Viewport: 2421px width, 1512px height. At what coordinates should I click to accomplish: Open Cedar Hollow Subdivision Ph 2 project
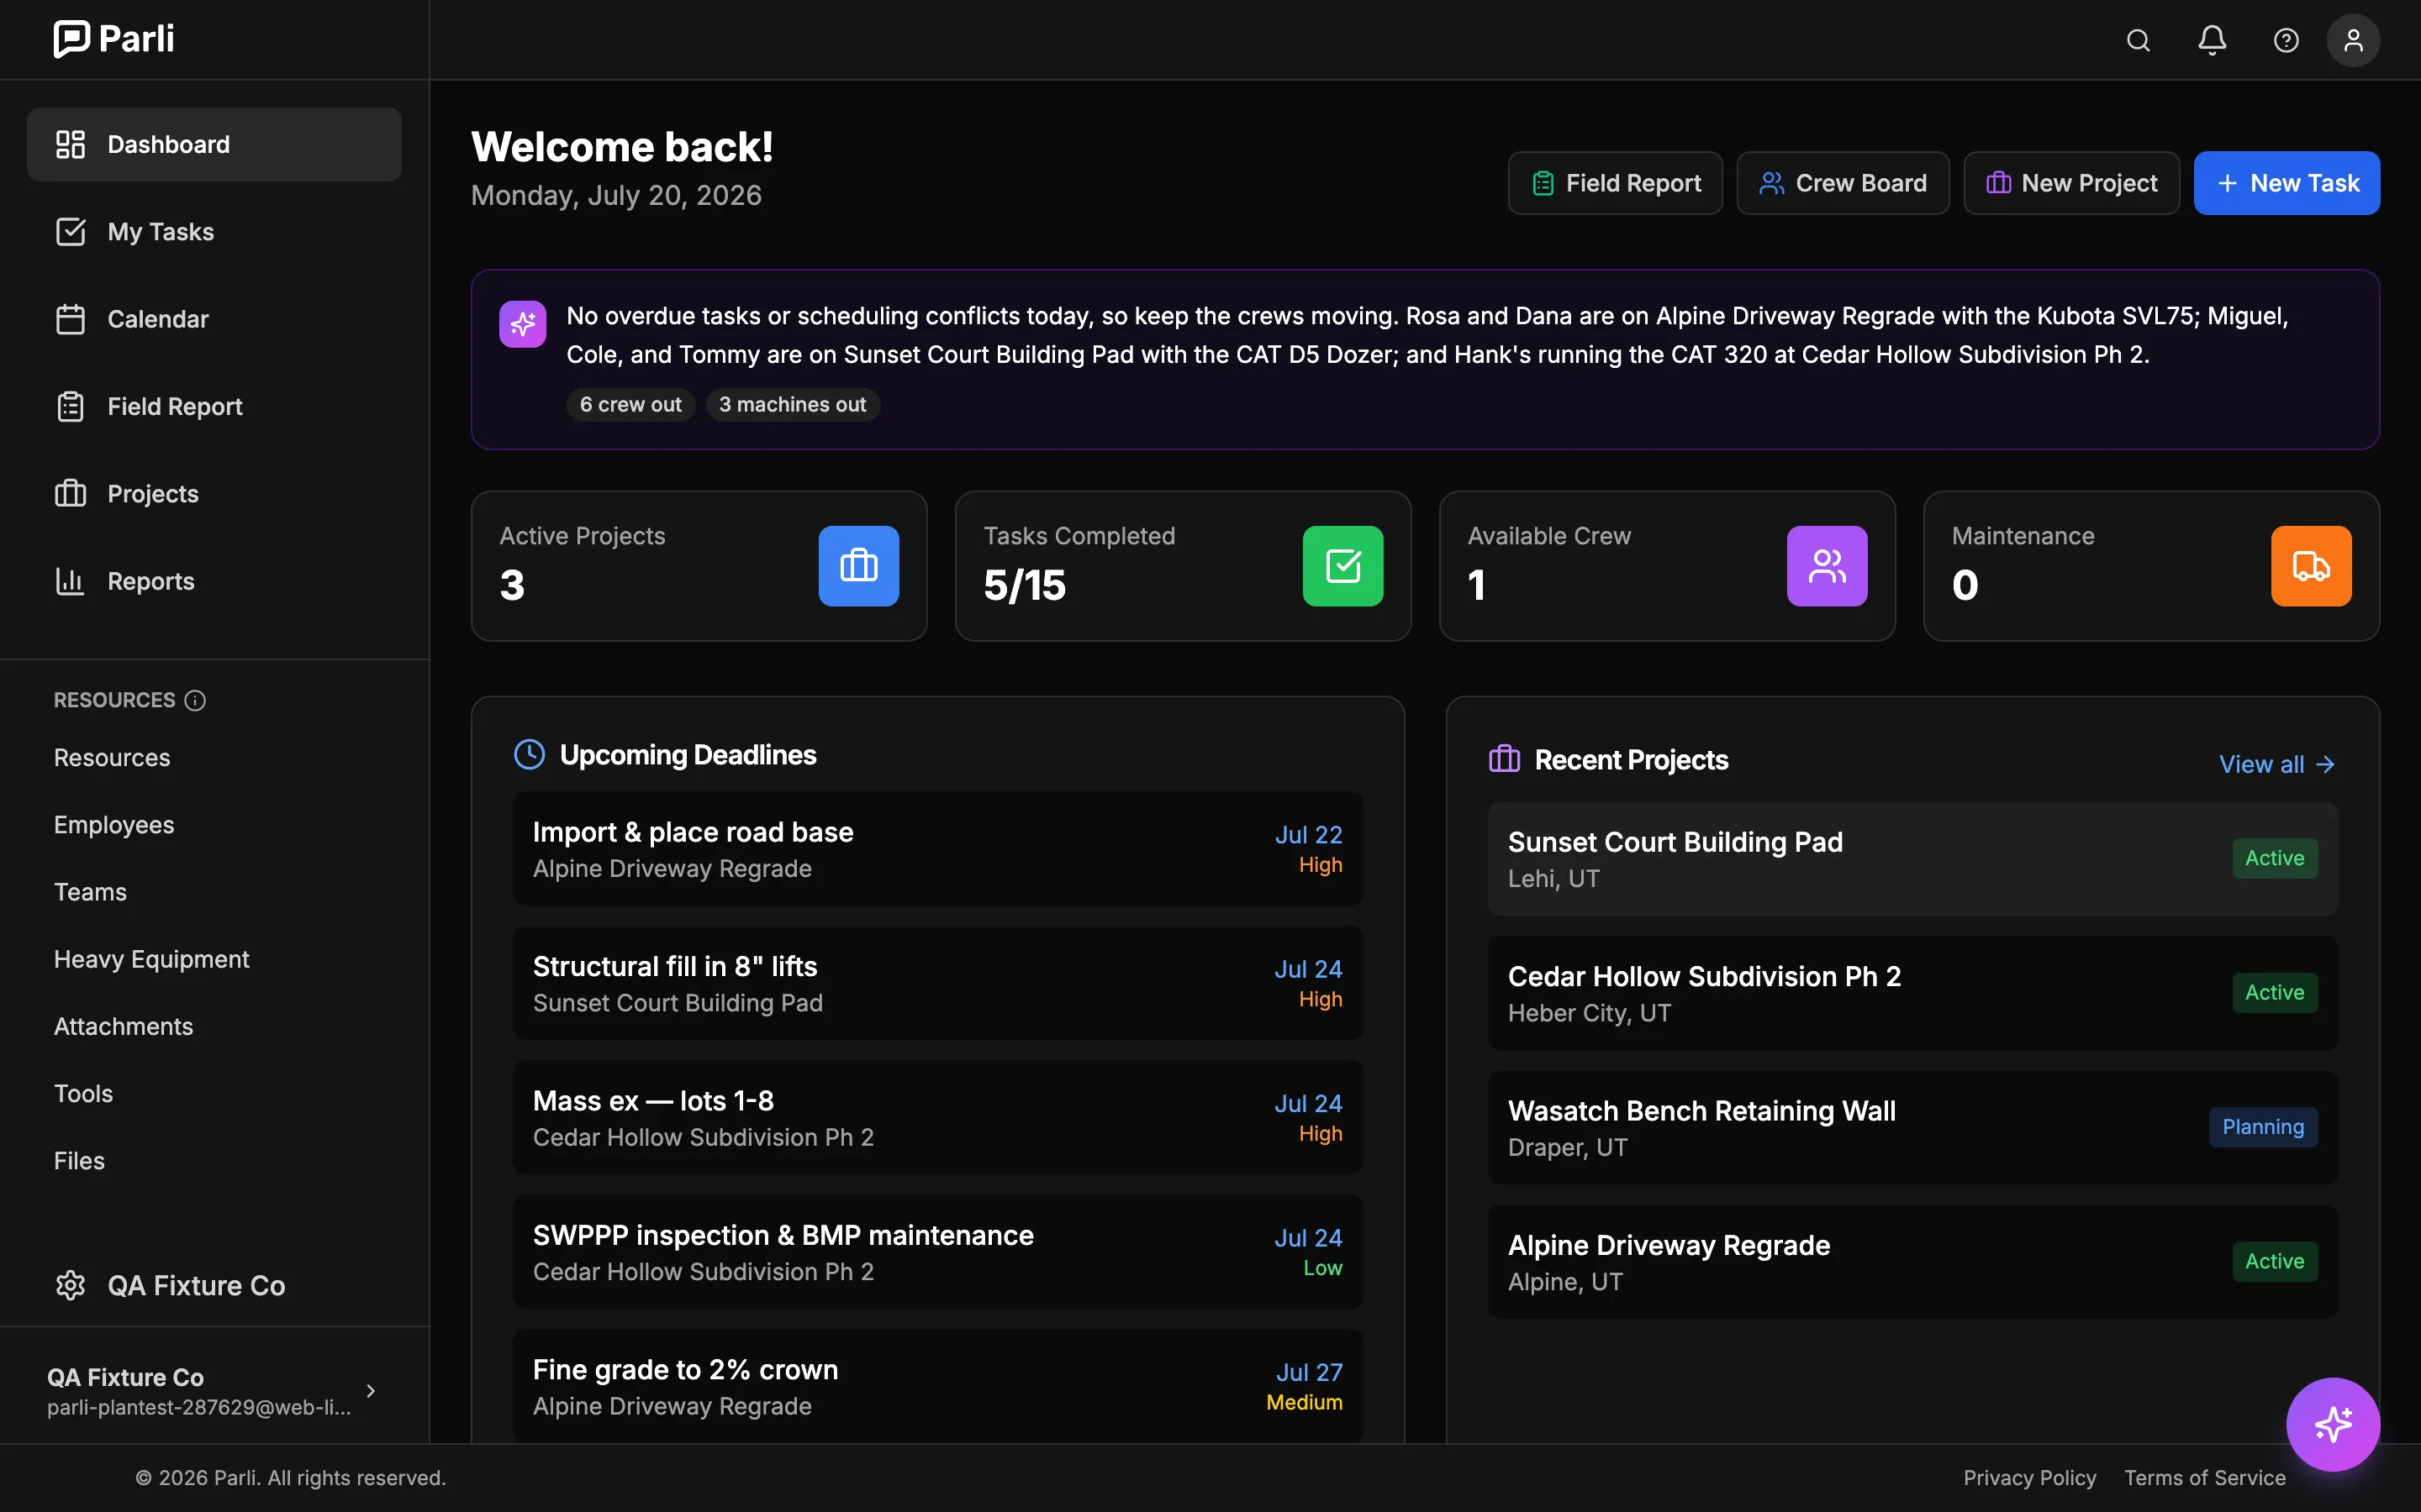[1912, 993]
